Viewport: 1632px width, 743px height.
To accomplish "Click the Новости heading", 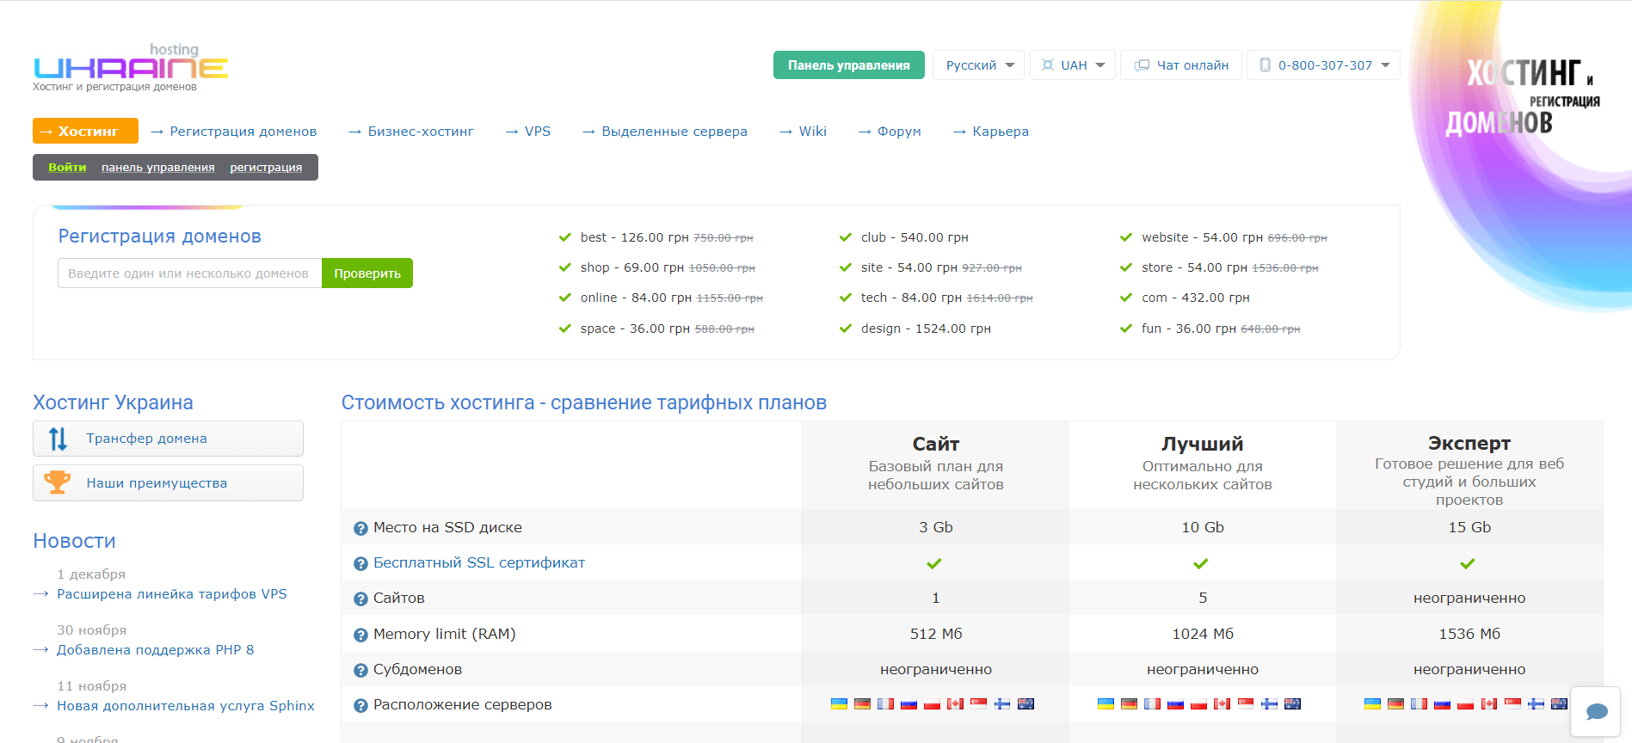I will point(74,541).
